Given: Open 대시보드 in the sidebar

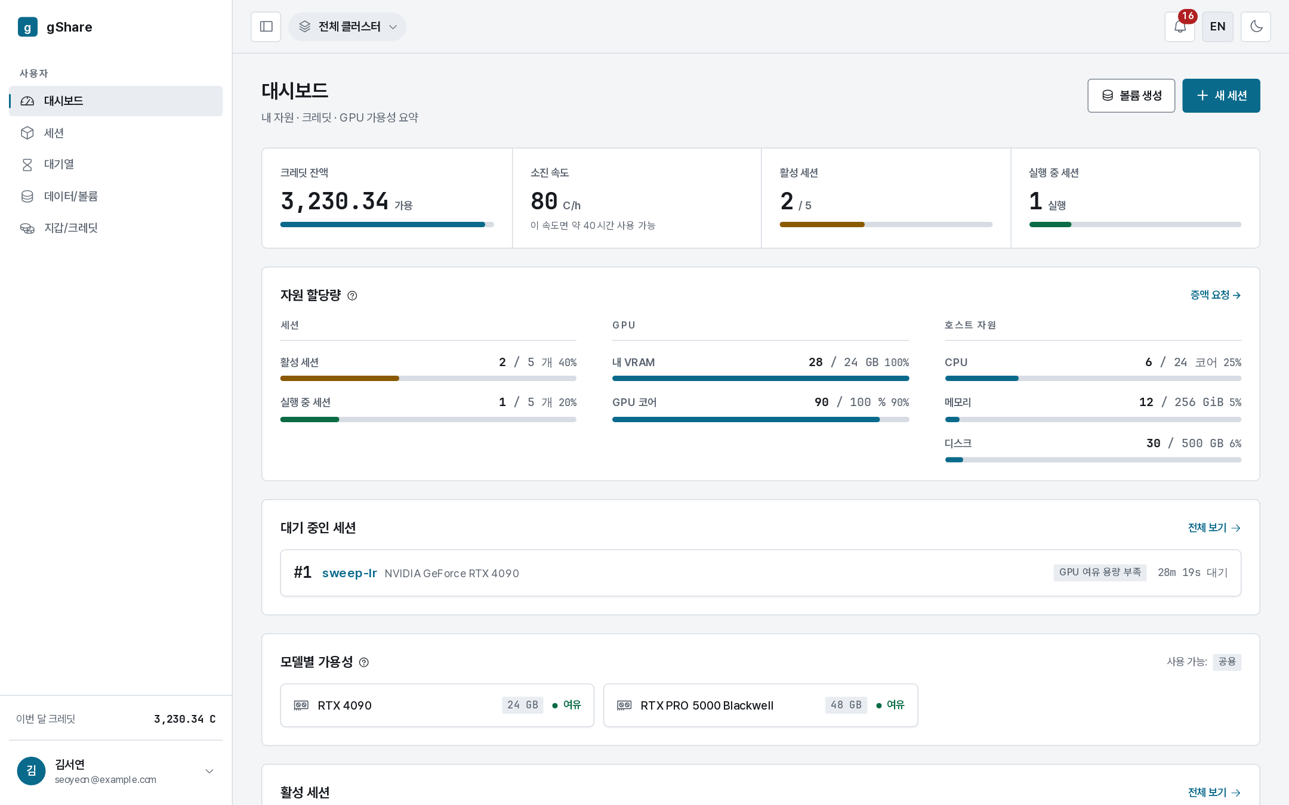Looking at the screenshot, I should pyautogui.click(x=116, y=101).
